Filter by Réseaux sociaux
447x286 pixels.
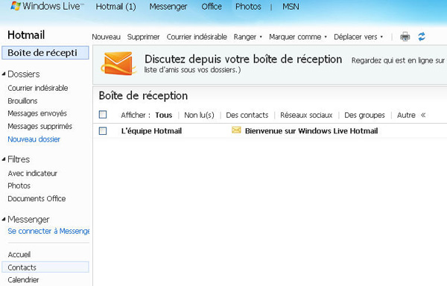coord(306,115)
